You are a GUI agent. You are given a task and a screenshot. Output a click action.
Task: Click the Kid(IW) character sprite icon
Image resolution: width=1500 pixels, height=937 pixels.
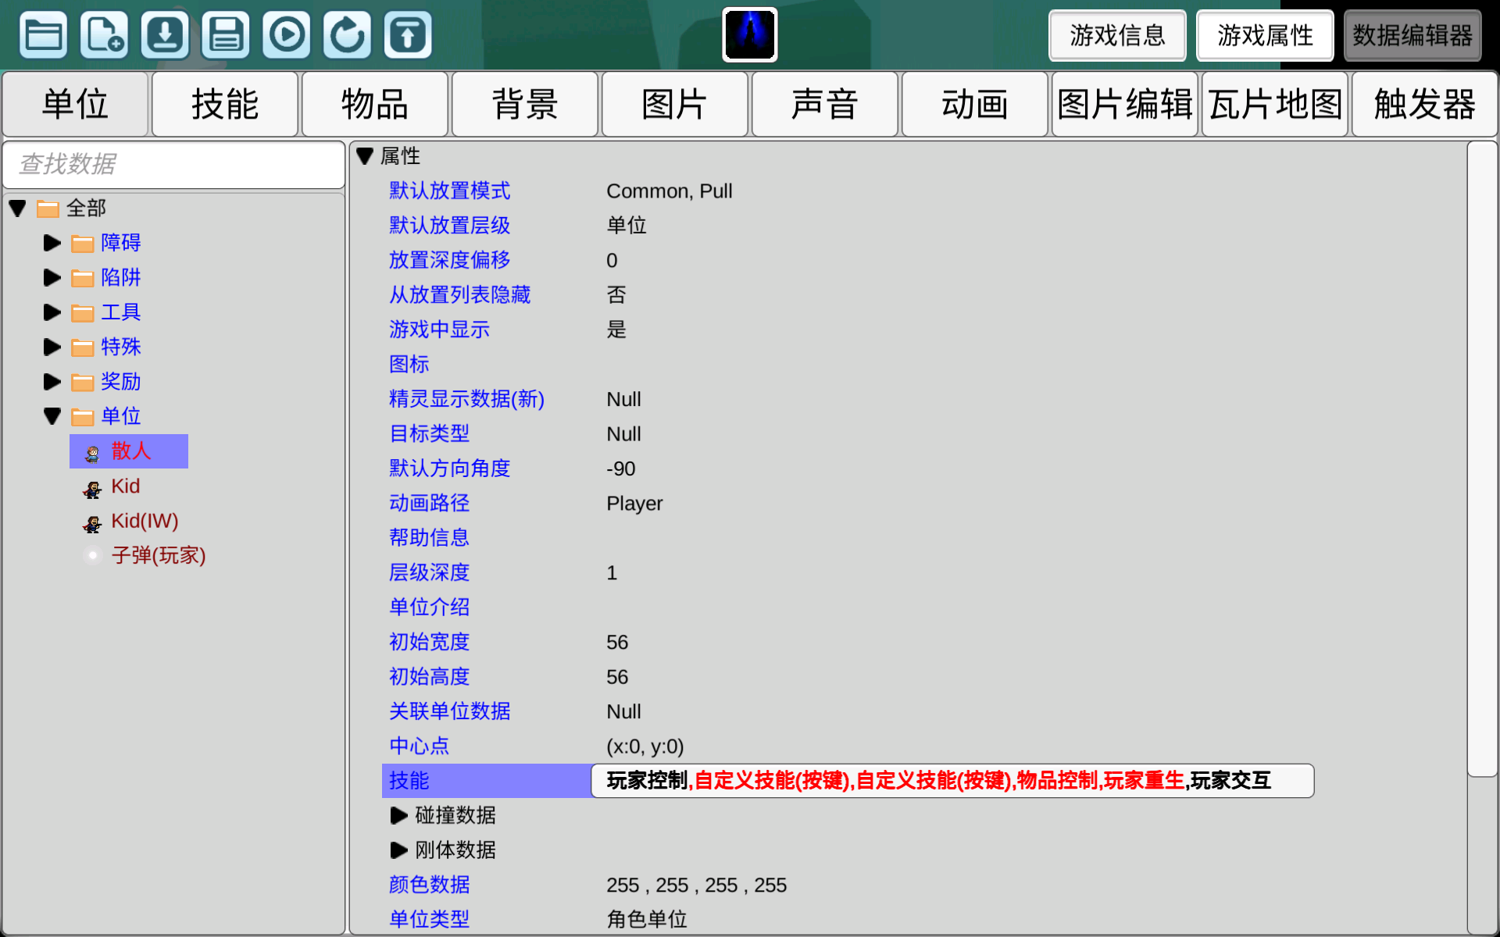click(x=92, y=524)
